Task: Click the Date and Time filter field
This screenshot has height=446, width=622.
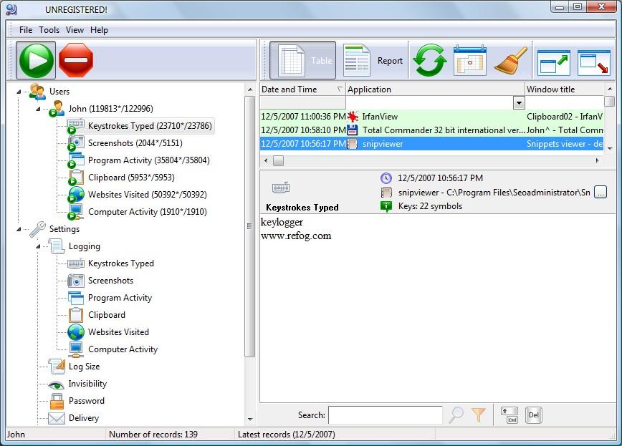Action: click(x=302, y=102)
